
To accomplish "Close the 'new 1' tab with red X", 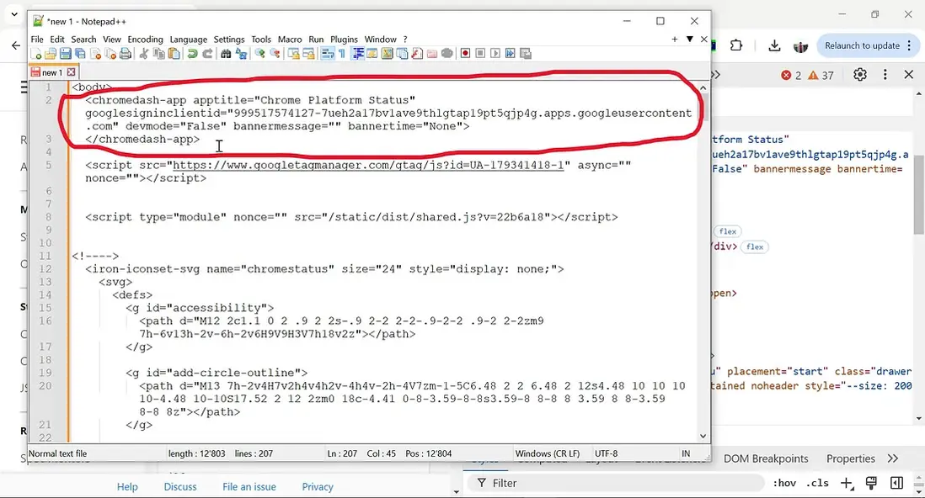I will [72, 72].
